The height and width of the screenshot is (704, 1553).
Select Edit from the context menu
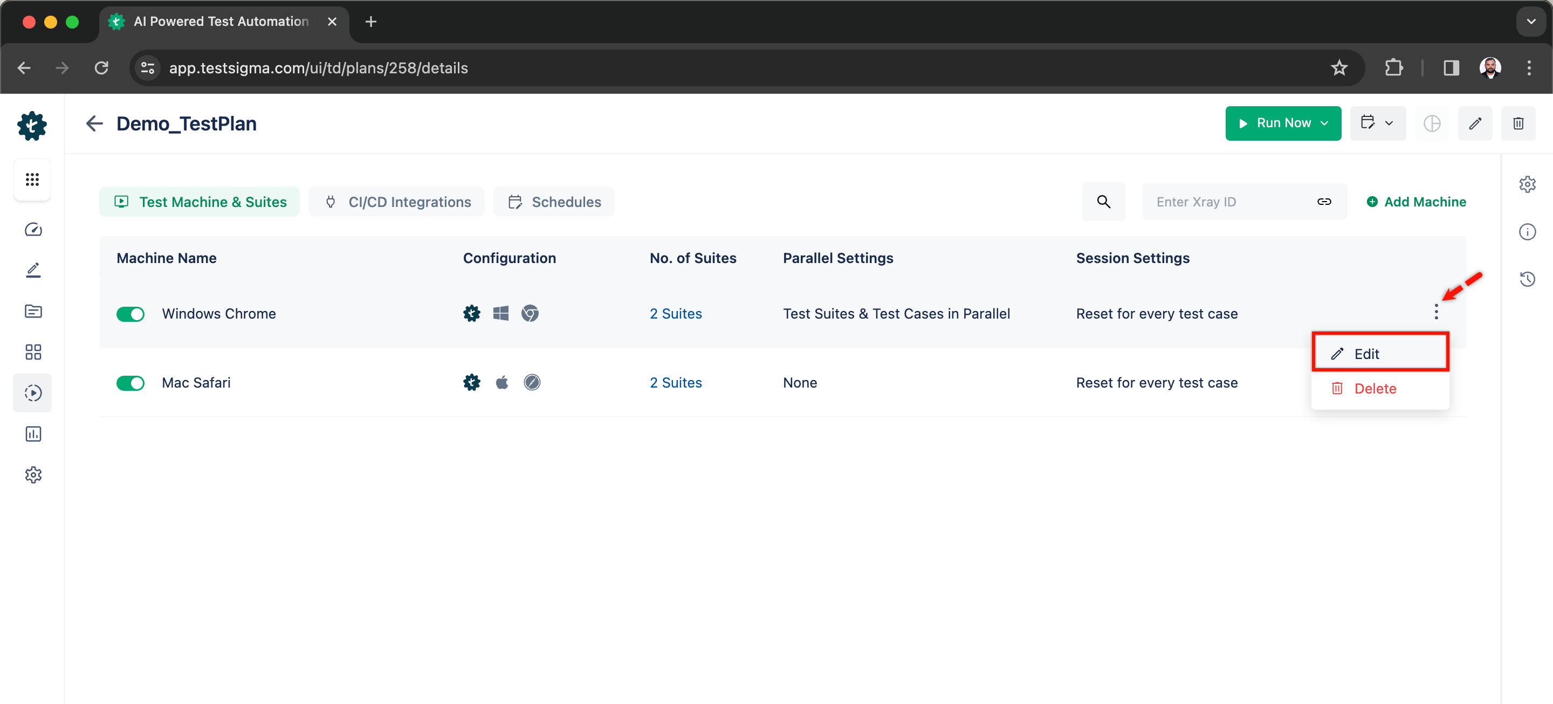[1380, 354]
